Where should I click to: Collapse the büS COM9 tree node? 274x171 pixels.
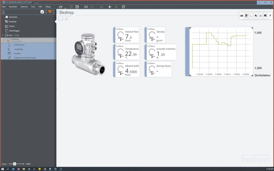[x=3, y=35]
